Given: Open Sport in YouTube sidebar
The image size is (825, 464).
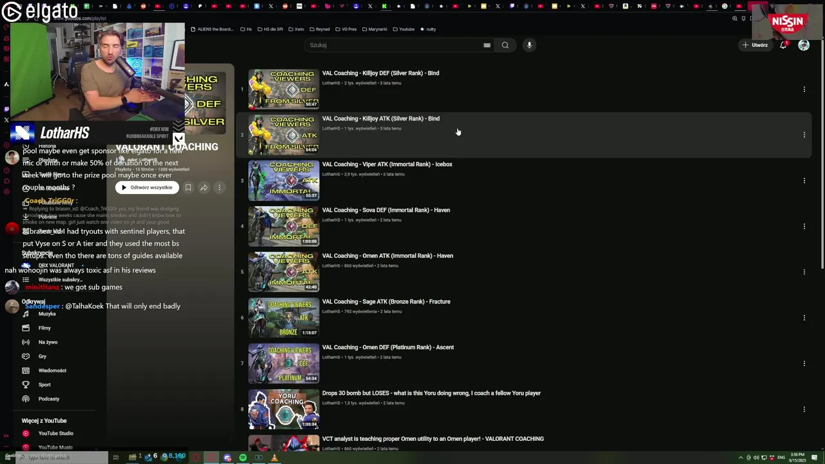Looking at the screenshot, I should (x=44, y=385).
